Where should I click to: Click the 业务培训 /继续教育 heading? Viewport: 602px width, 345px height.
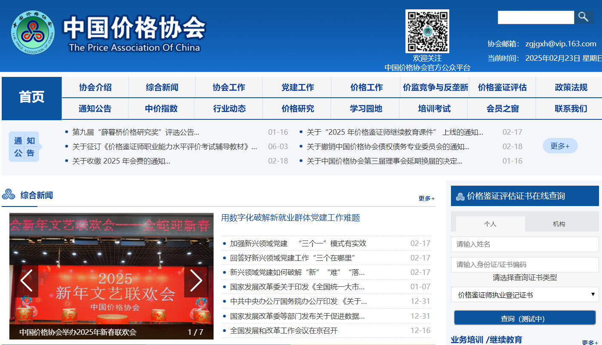[486, 340]
